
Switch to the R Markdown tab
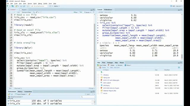tap(108, 10)
